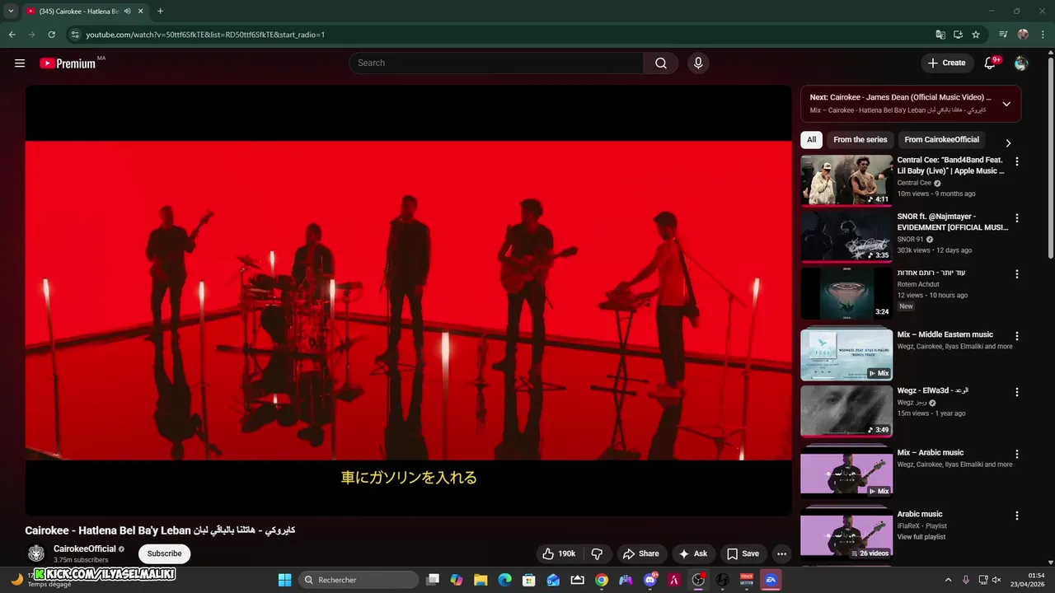Open the EA app on taskbar
1055x593 pixels.
click(x=771, y=580)
